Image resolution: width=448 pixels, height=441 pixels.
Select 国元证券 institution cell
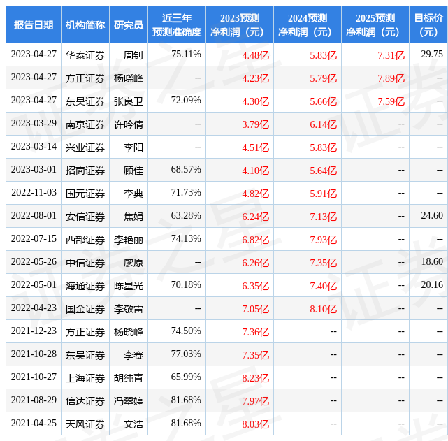[85, 193]
